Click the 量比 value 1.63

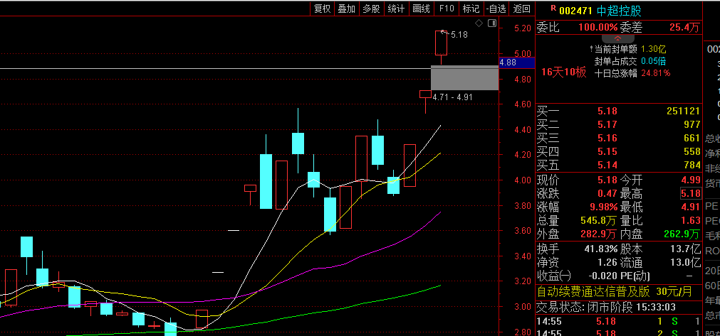click(691, 221)
